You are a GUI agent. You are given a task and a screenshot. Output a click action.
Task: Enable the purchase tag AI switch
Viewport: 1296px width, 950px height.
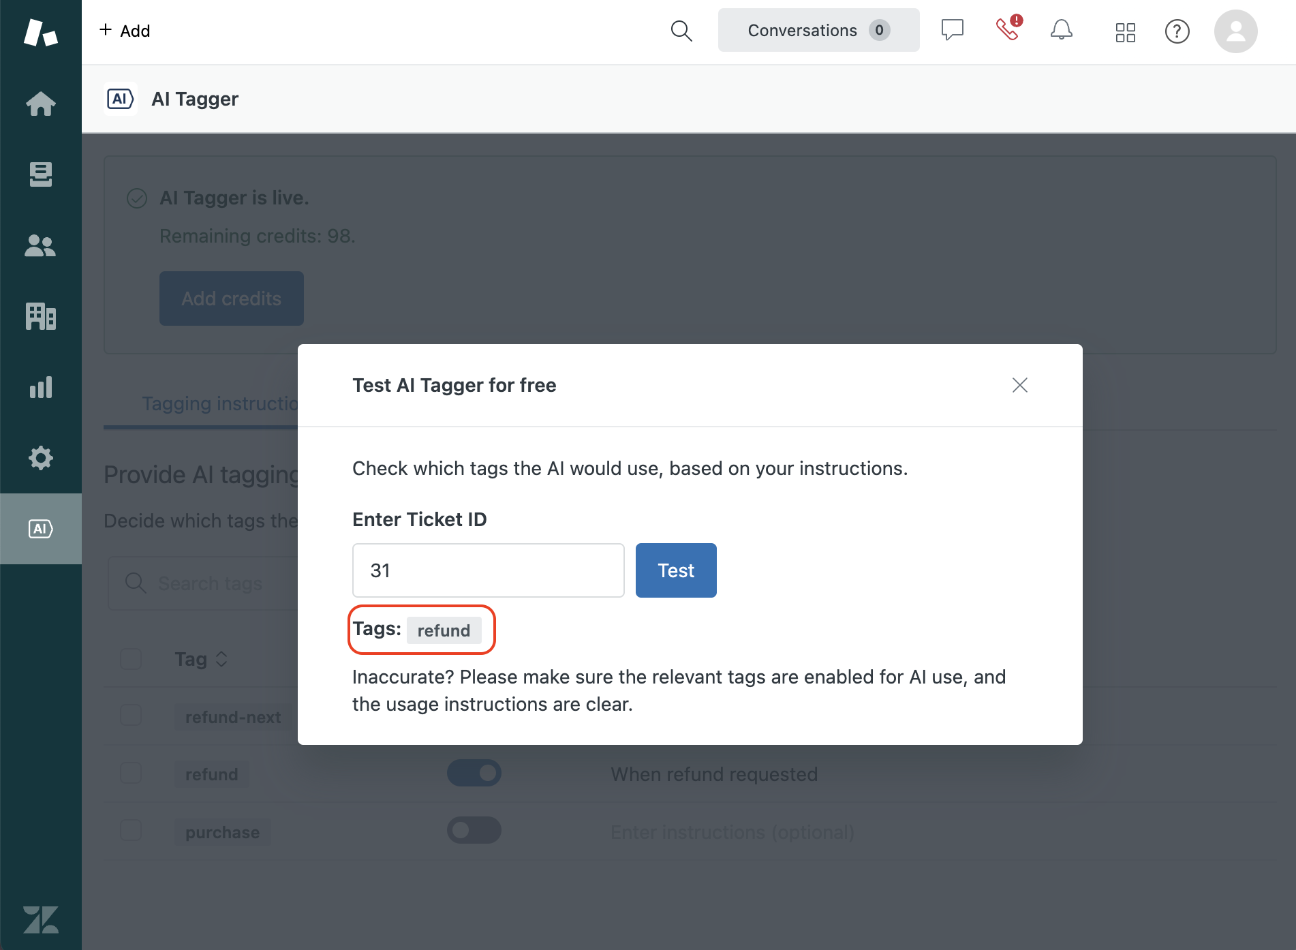coord(474,830)
